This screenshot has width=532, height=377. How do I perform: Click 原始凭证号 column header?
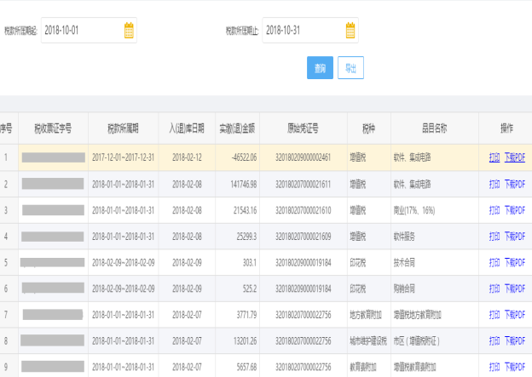[303, 129]
